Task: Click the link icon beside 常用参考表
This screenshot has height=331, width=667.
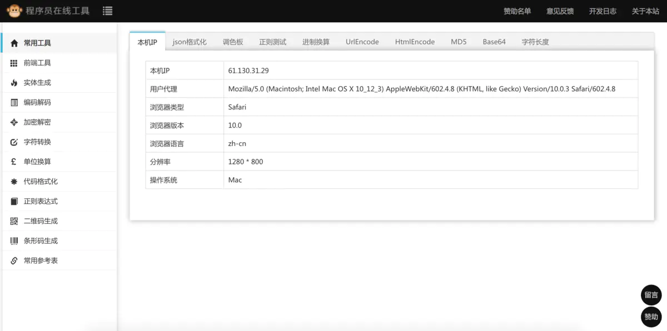Action: [x=14, y=260]
